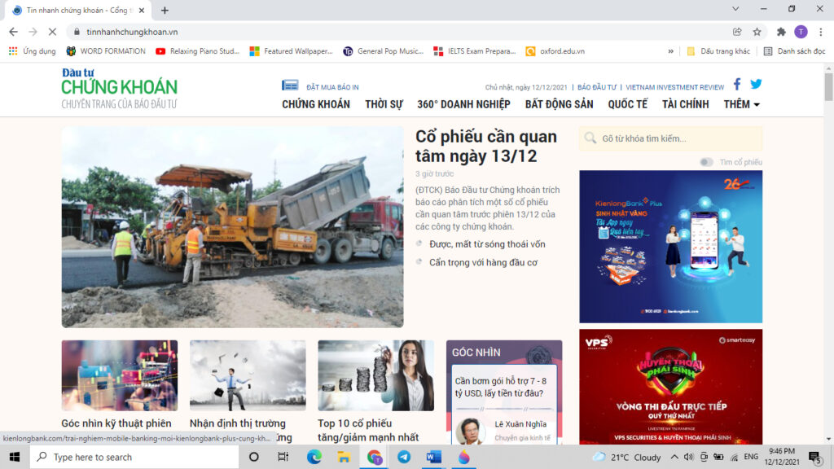
Task: Show hidden system tray icons
Action: [674, 457]
